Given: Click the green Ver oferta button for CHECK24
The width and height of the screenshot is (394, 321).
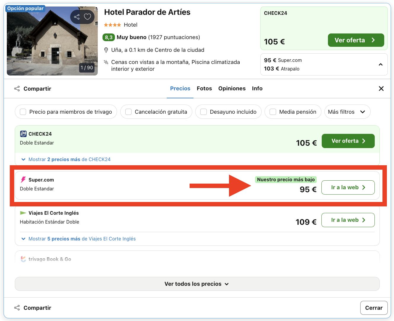Looking at the screenshot, I should tap(348, 141).
